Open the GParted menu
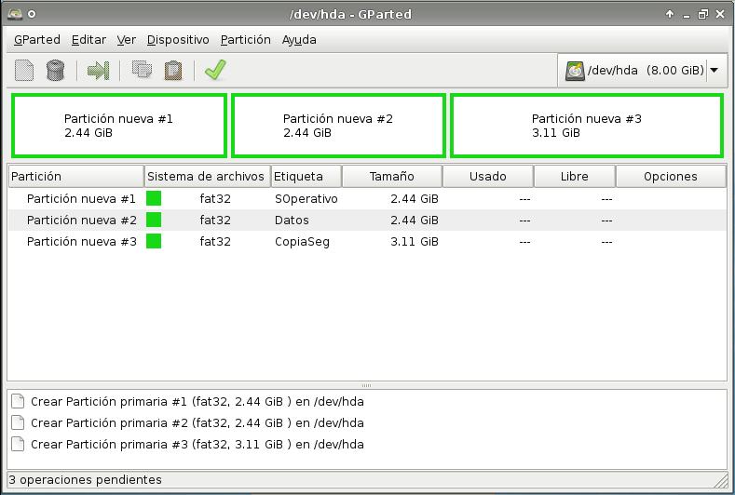 pos(37,40)
